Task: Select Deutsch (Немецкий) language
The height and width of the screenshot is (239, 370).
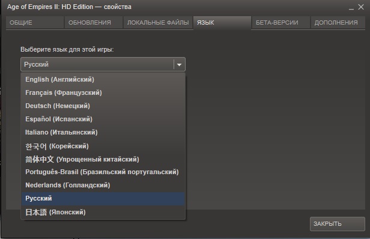Action: click(x=103, y=106)
